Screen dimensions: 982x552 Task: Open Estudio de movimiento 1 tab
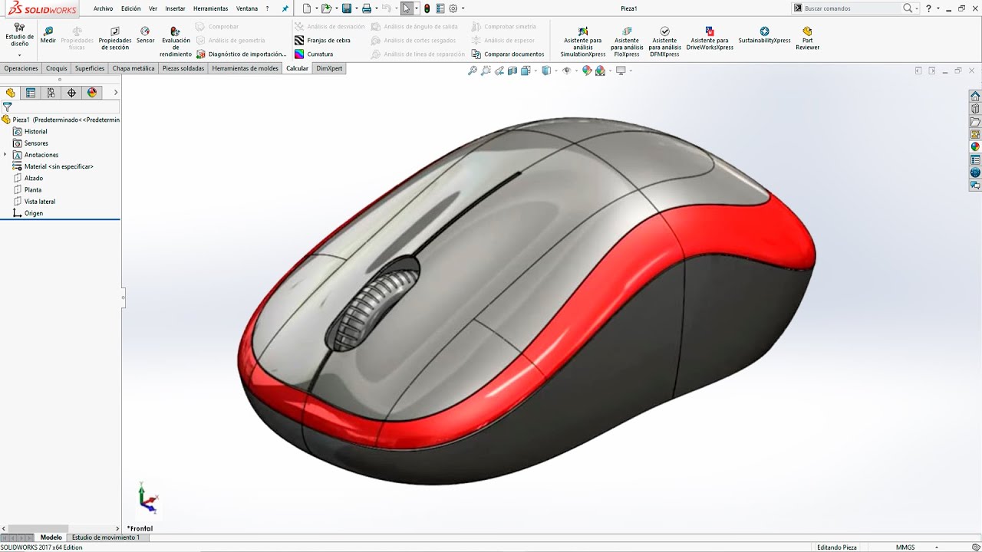click(x=106, y=537)
